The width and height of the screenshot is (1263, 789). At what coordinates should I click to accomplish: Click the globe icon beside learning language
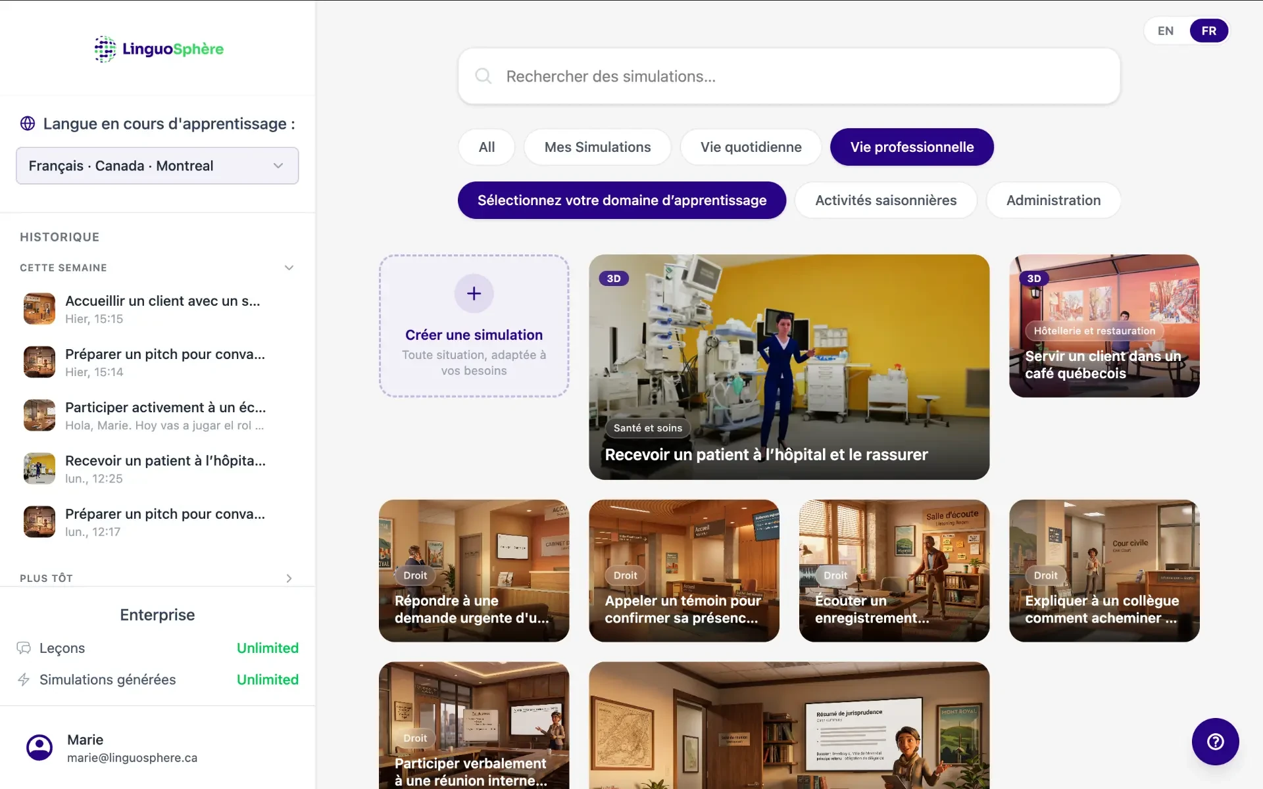28,124
